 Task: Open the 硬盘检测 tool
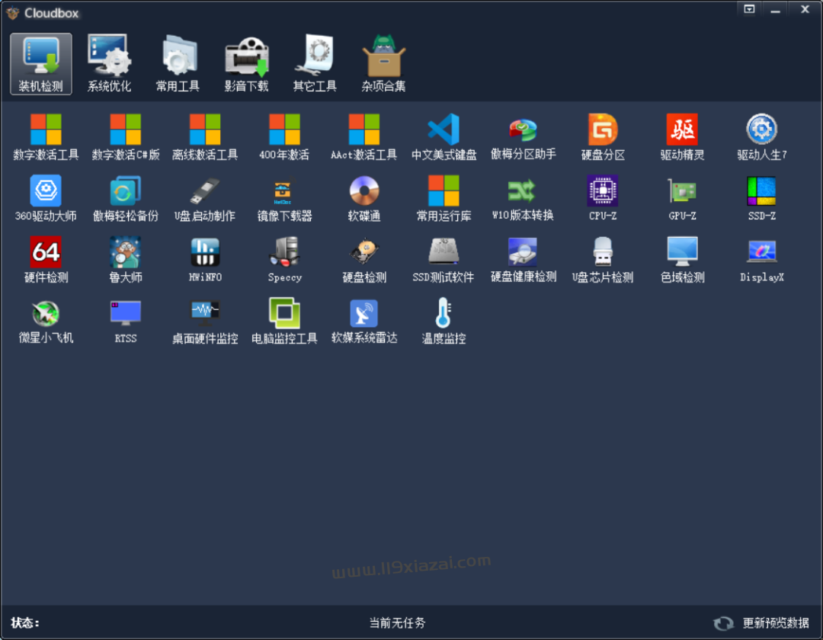coord(364,260)
